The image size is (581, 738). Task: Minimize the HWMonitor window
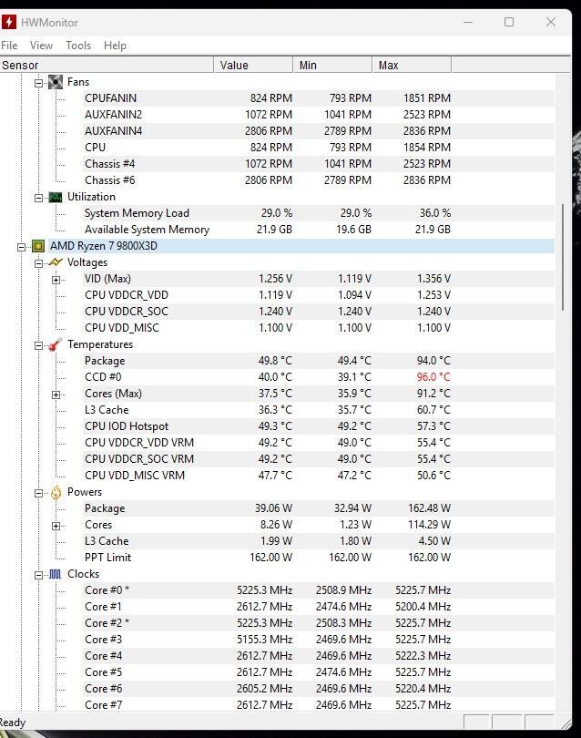point(468,22)
